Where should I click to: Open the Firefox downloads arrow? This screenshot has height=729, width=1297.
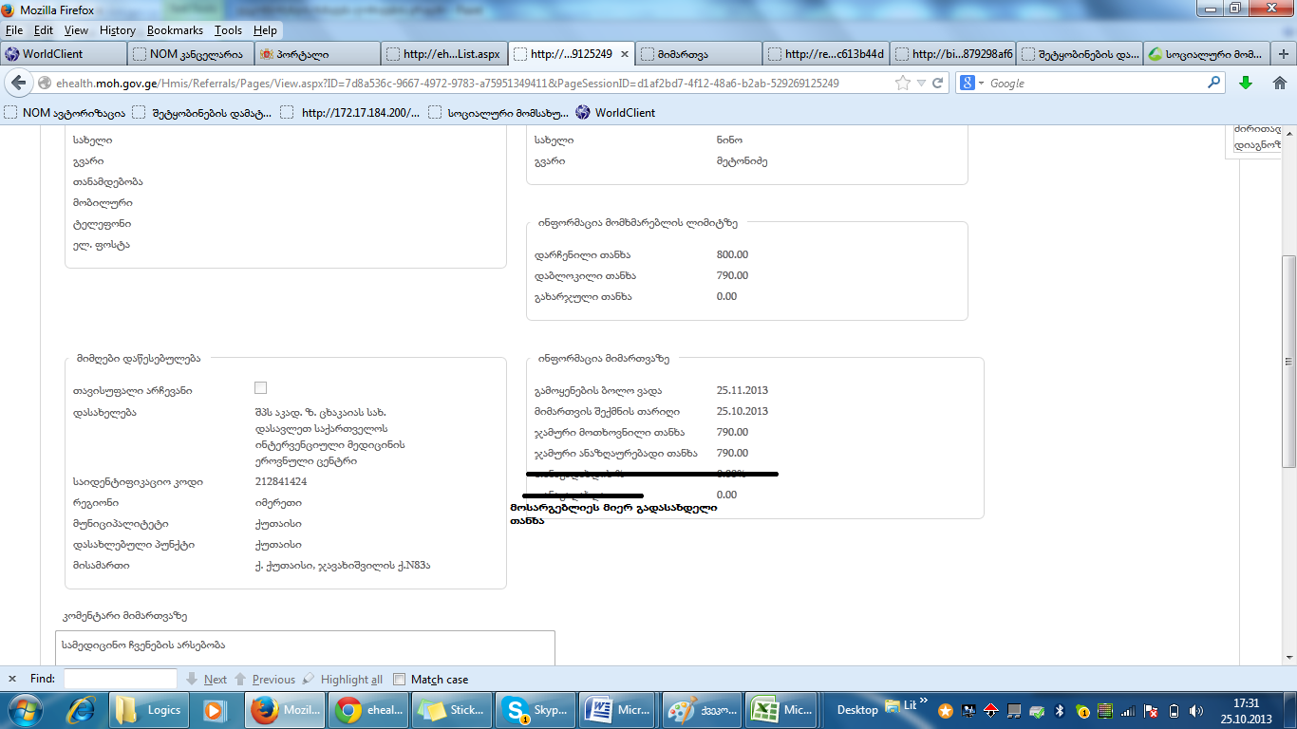pos(1246,84)
